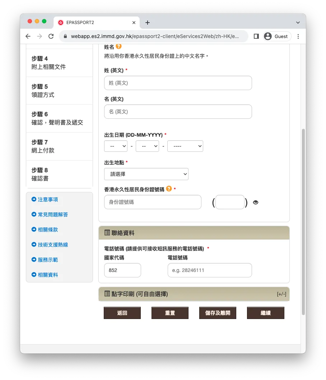
Task: Toggle the eye icon to show ID number
Action: 256,202
